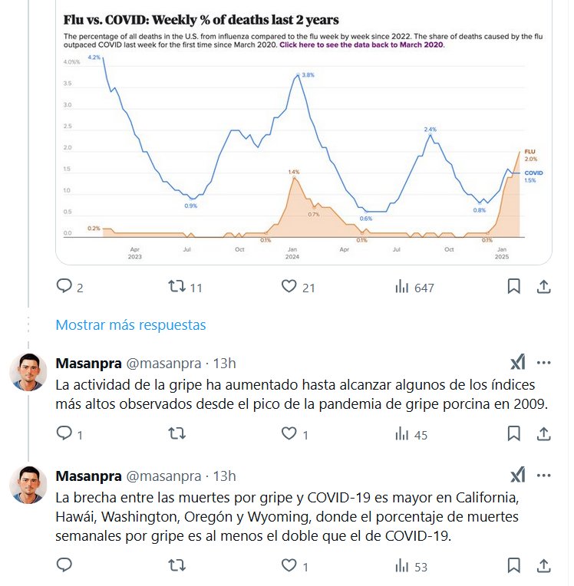Image resolution: width=574 pixels, height=586 pixels.
Task: Reply to the swine flu pandemic tweet
Action: (64, 434)
